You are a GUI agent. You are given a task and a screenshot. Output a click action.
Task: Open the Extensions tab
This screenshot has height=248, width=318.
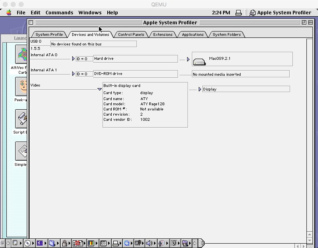coord(163,34)
